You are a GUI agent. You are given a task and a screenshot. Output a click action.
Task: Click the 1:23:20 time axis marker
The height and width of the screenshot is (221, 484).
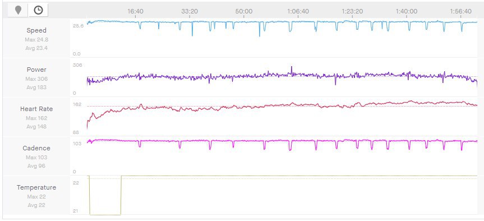coord(352,11)
